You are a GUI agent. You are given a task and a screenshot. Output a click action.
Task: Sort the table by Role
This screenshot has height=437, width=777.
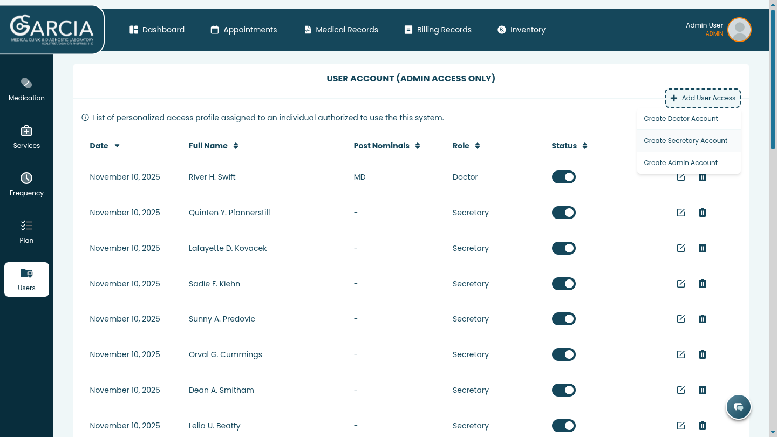coord(466,146)
